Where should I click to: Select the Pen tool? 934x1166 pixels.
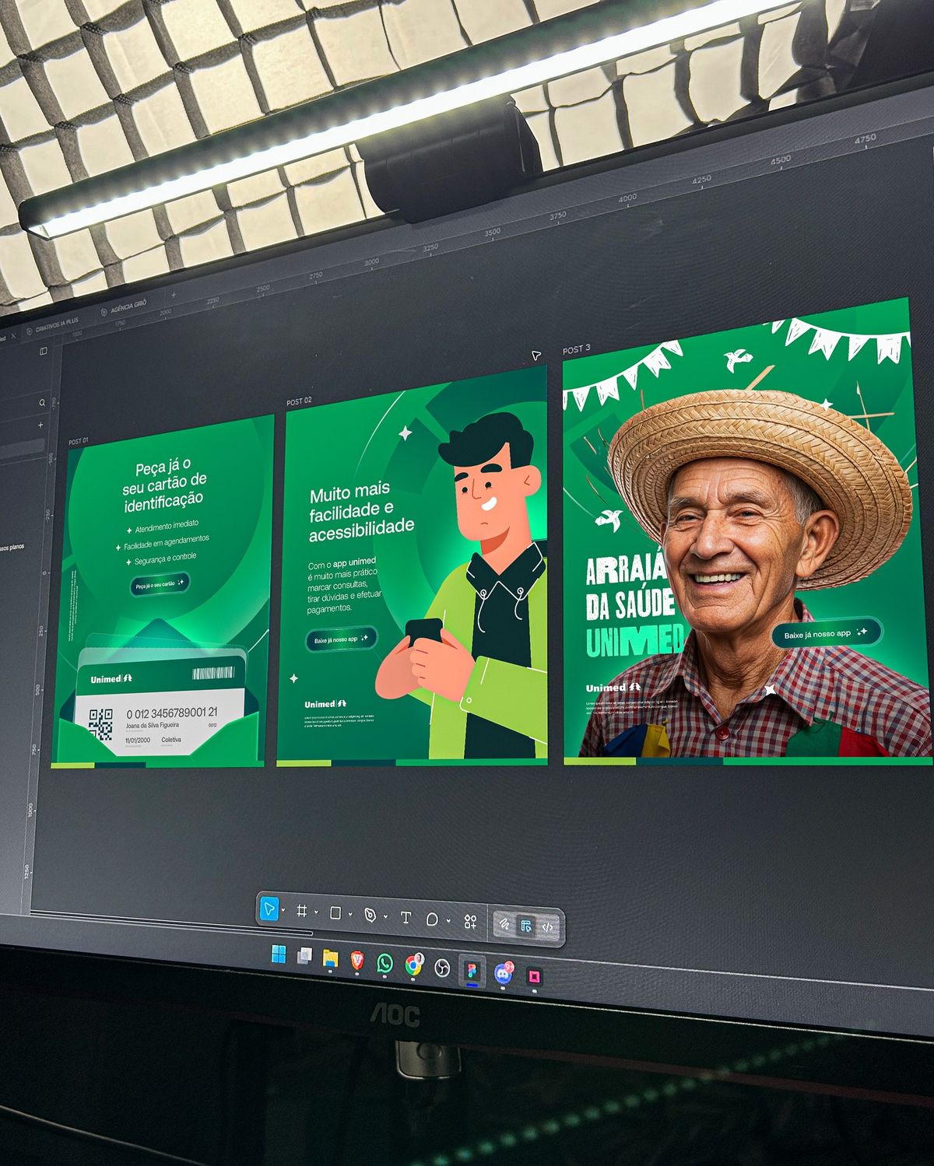point(370,916)
